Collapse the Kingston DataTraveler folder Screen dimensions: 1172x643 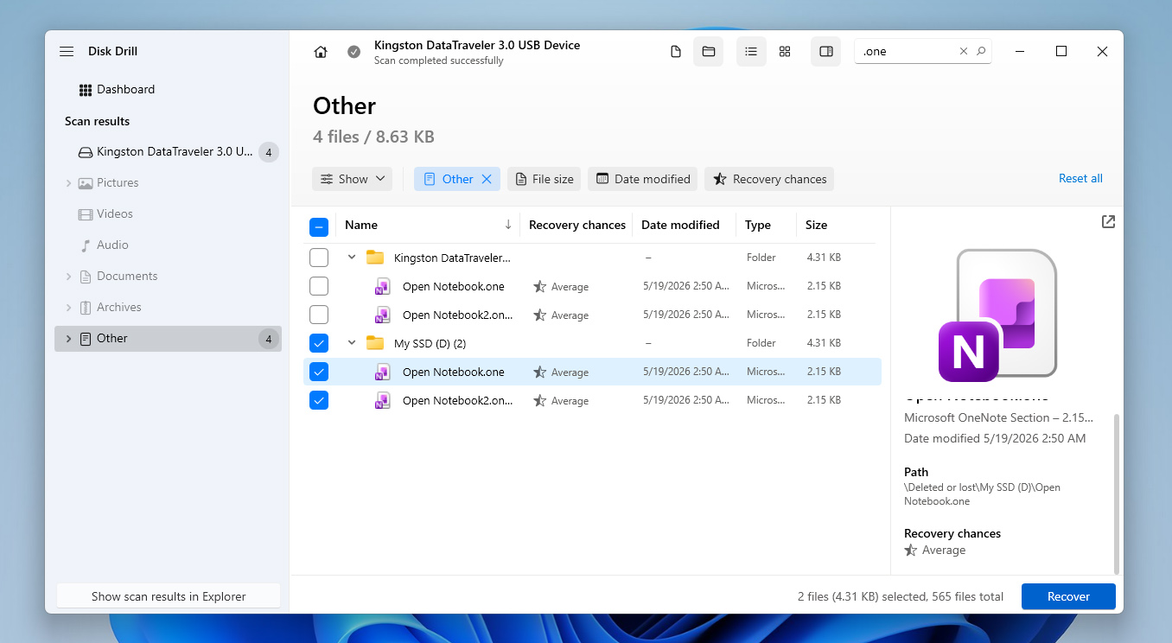(352, 258)
